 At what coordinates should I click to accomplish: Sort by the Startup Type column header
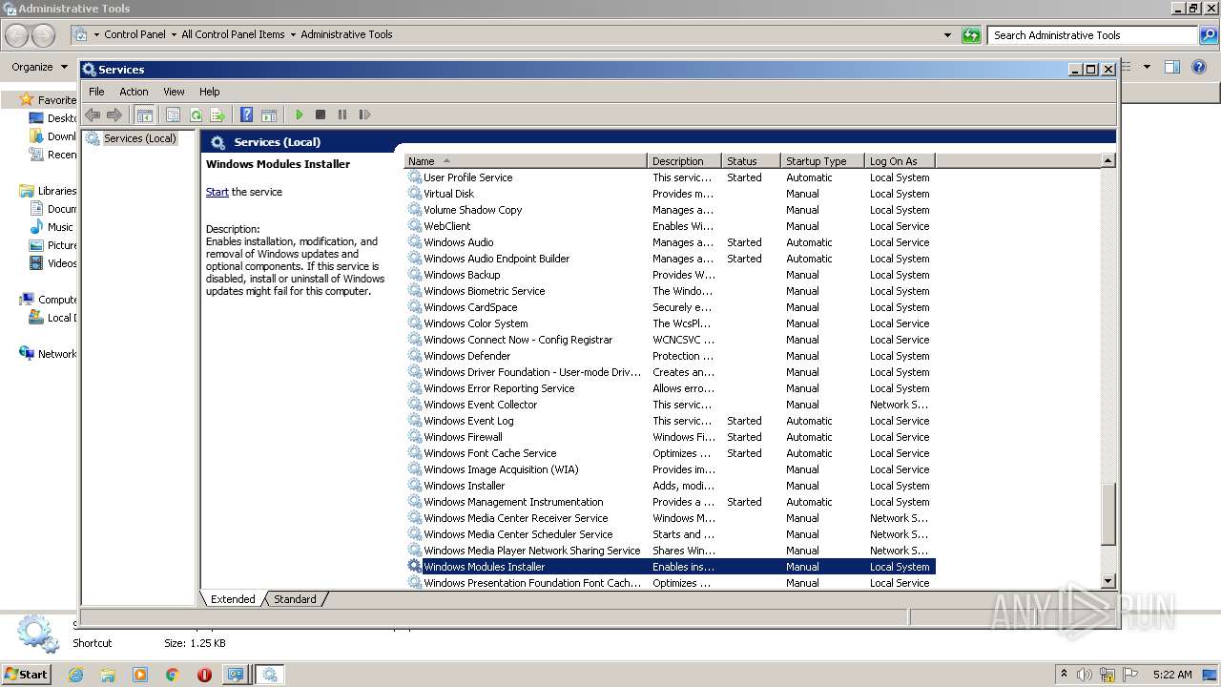coord(822,161)
